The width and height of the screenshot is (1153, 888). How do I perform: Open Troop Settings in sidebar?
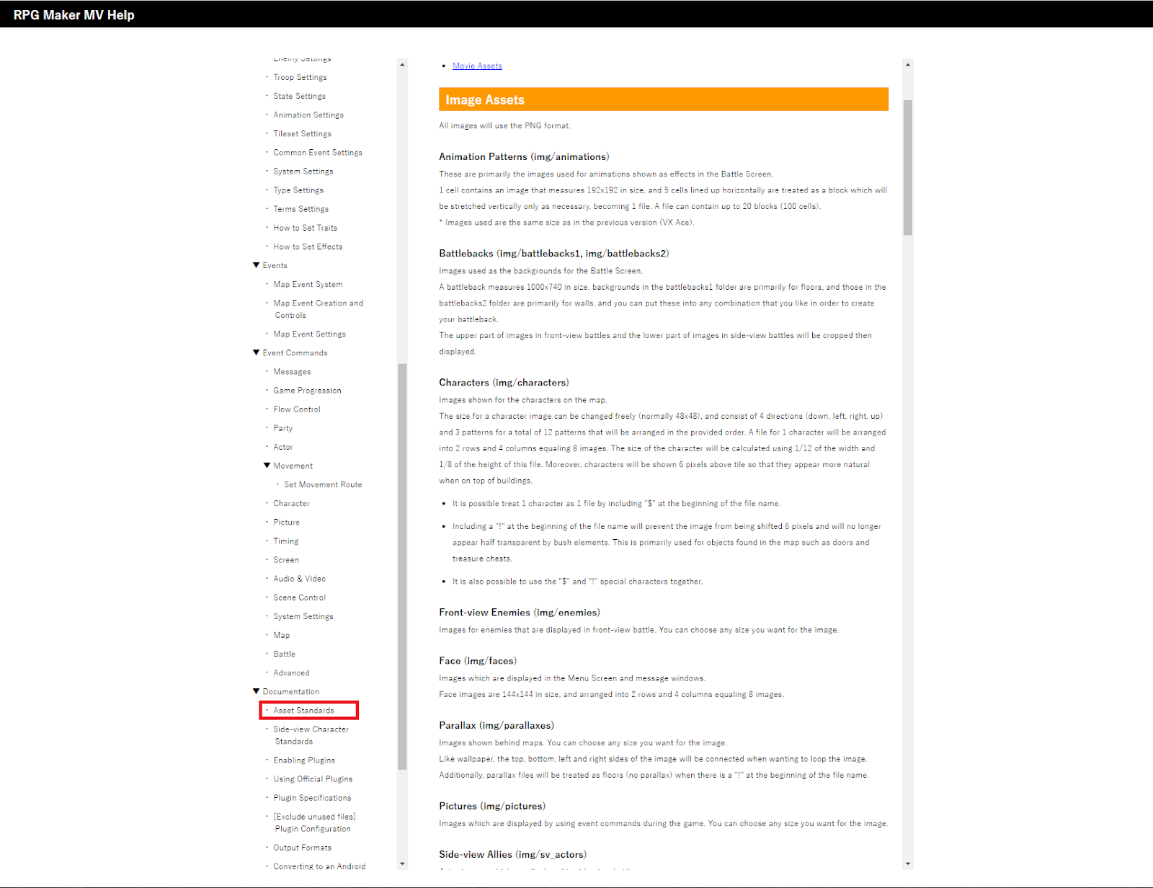(300, 77)
